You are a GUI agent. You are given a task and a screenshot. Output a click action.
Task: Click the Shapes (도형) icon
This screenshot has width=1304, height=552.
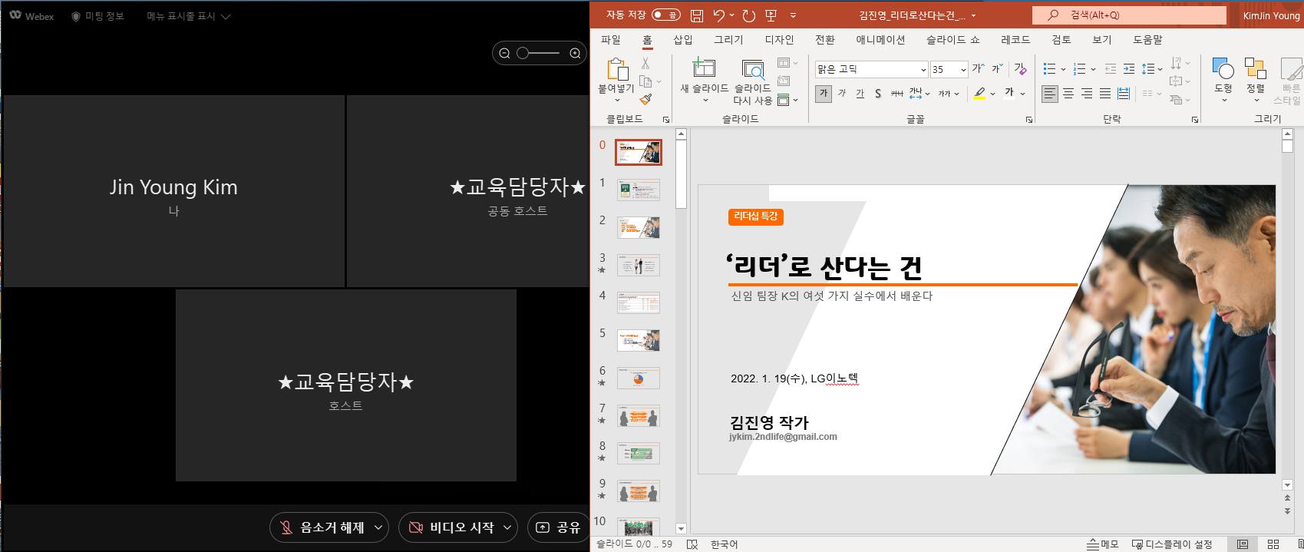point(1223,69)
